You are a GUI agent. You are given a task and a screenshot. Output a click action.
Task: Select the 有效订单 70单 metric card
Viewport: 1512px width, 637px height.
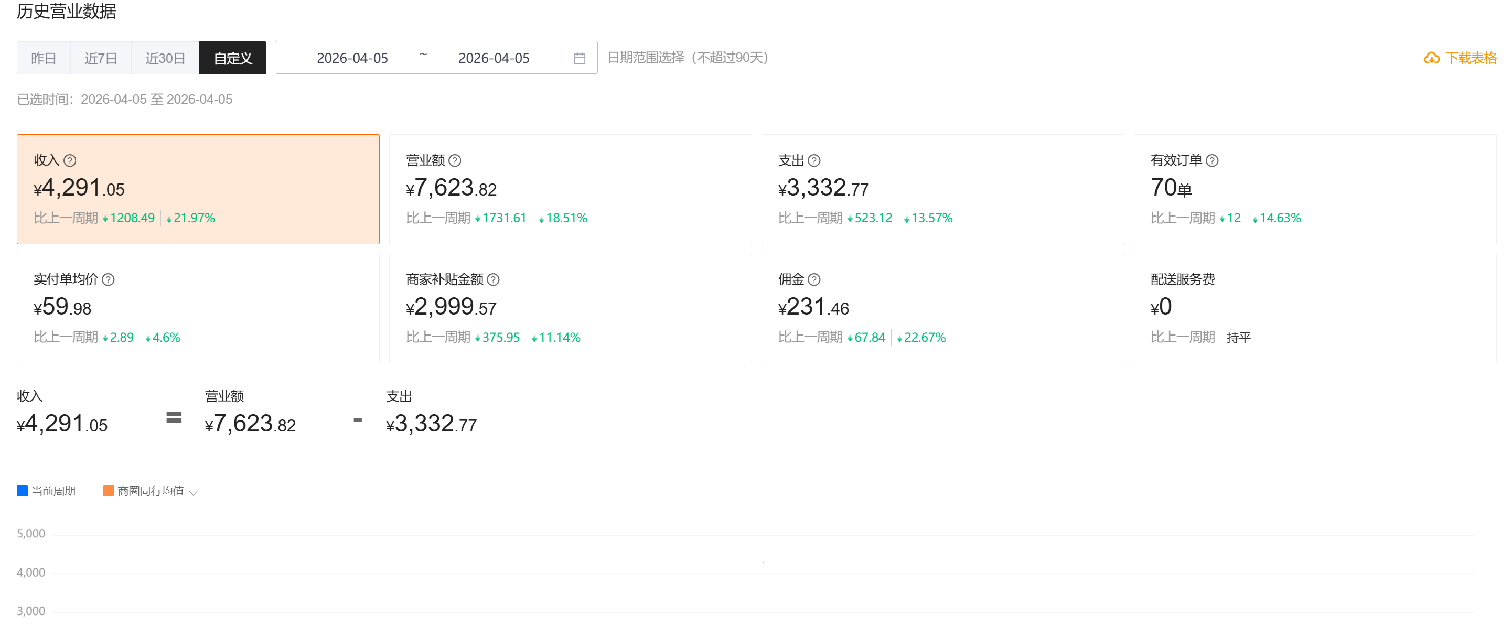click(x=1315, y=189)
